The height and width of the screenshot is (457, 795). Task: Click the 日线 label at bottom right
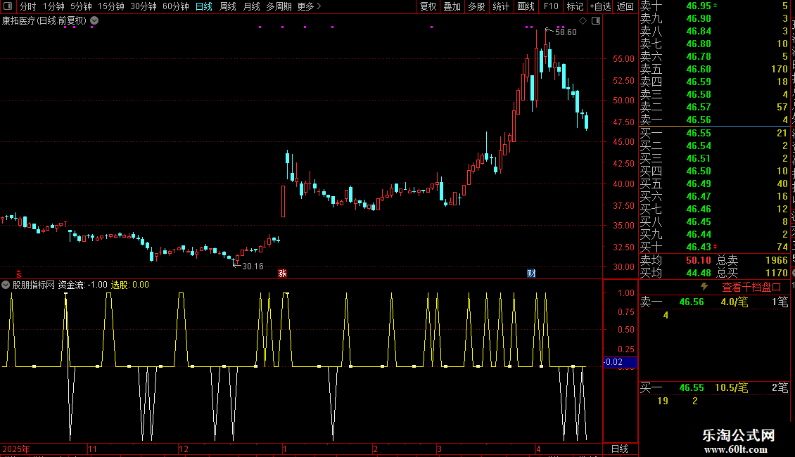[x=620, y=449]
